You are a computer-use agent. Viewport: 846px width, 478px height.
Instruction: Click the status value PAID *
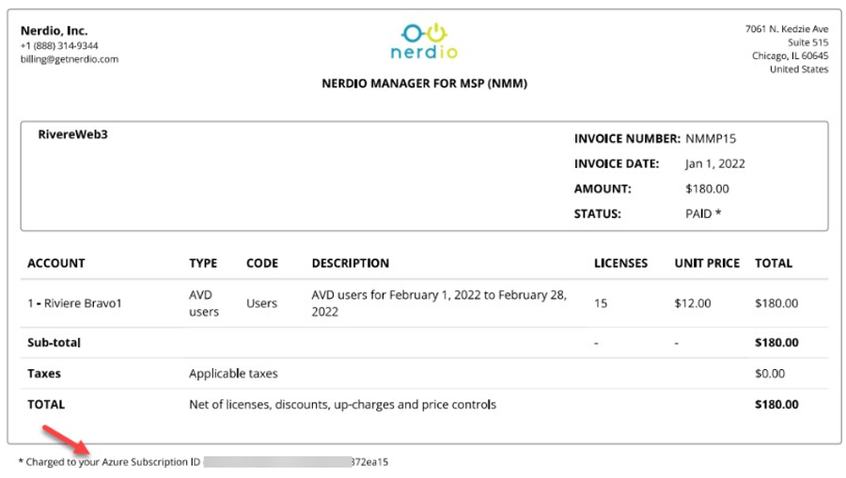tap(703, 214)
